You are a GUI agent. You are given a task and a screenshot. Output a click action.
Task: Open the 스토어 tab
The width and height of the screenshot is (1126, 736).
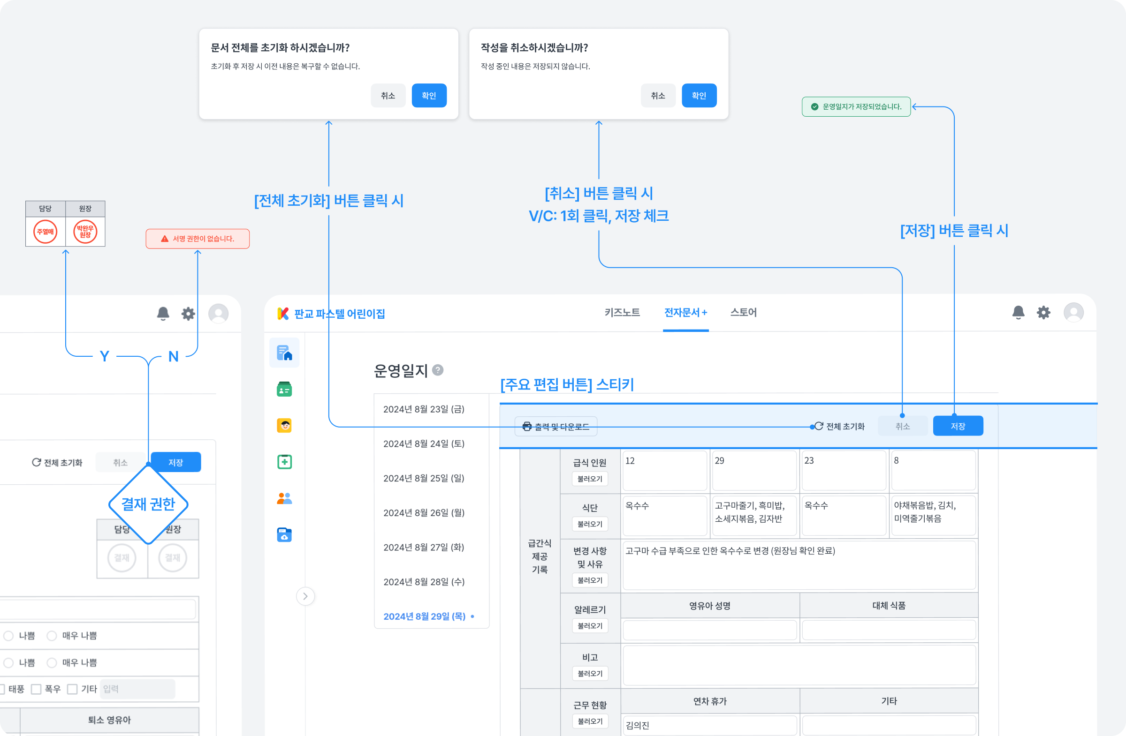click(743, 313)
